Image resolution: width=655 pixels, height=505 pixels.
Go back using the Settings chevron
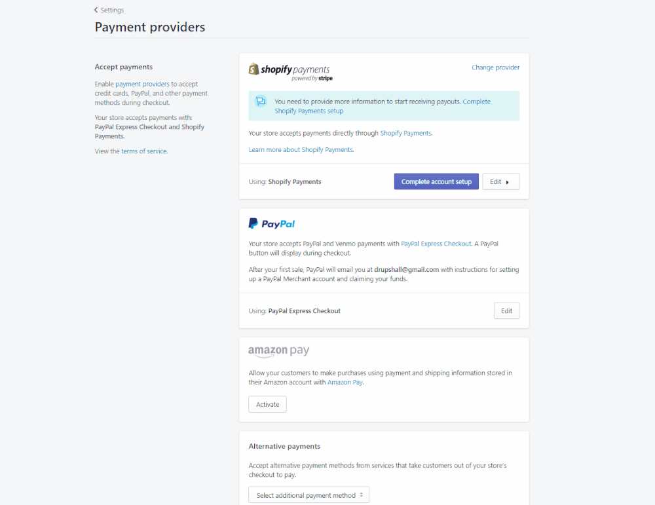coord(96,10)
